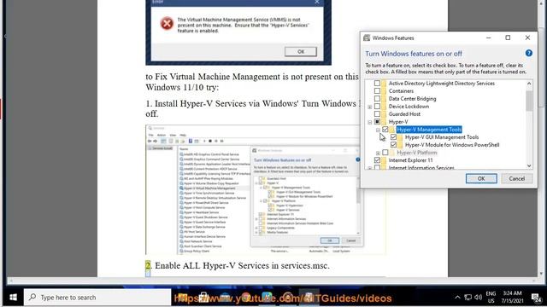This screenshot has width=547, height=307.
Task: Click the document's horizontal scrollbar track
Action: click(272, 281)
